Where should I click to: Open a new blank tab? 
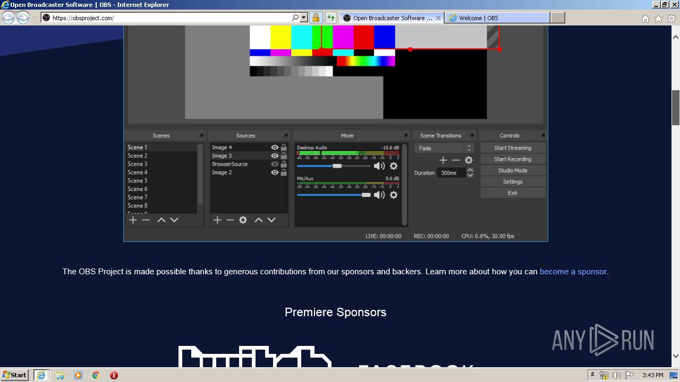[558, 18]
